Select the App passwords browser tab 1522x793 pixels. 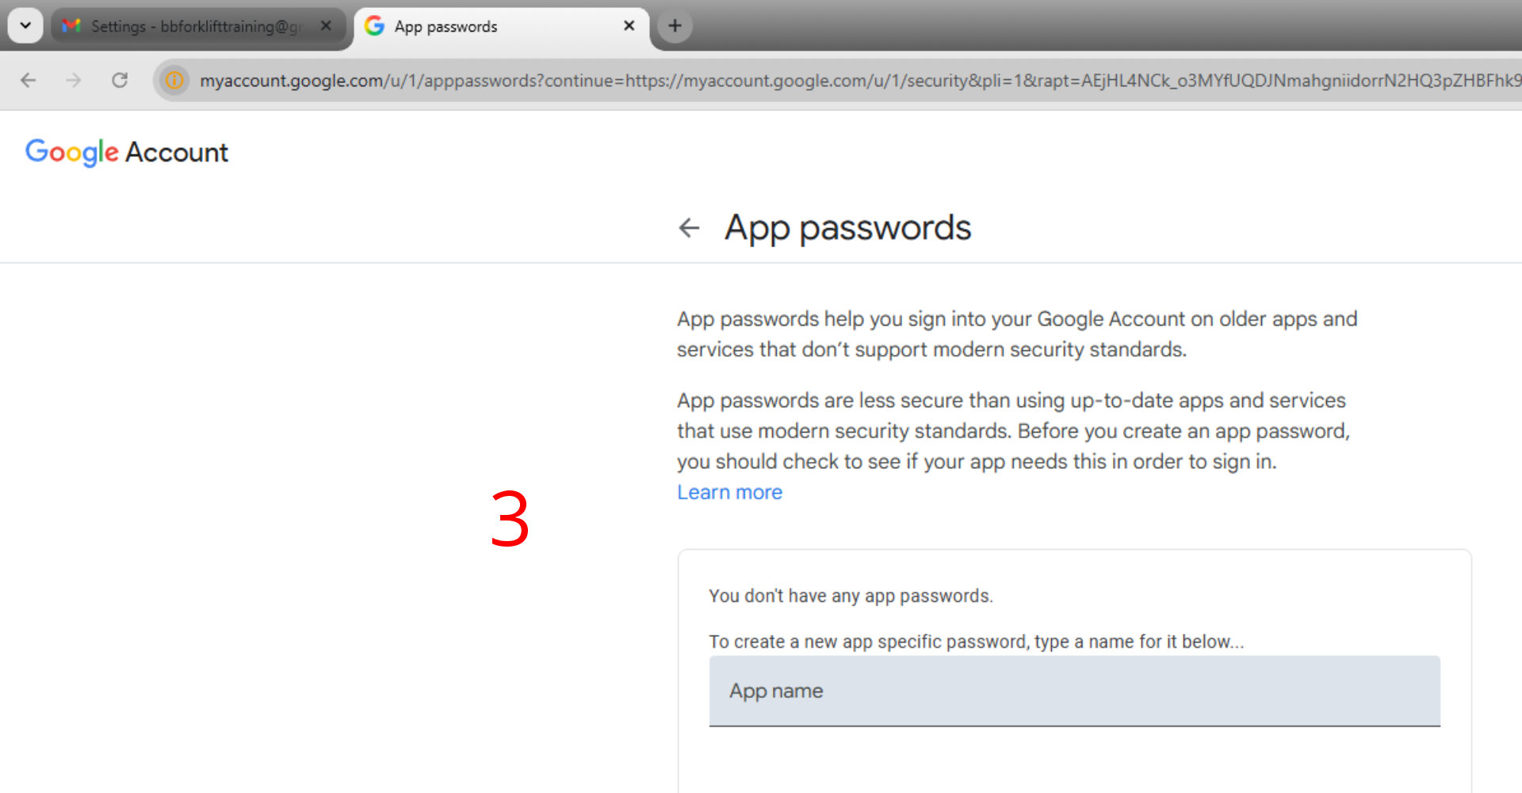tap(491, 26)
